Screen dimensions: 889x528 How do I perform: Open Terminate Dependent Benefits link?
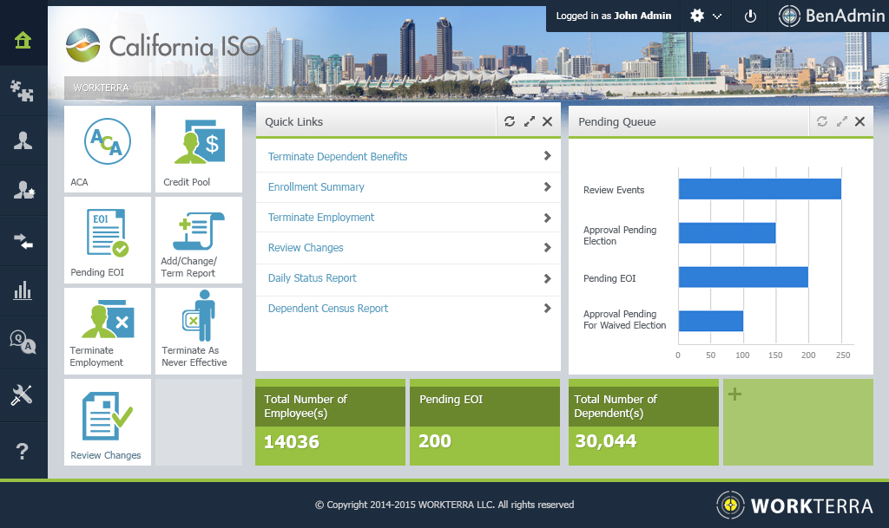click(338, 157)
